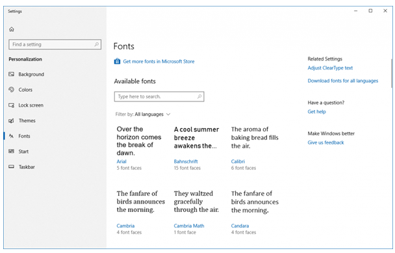Open Get more fonts in Microsoft Store
The height and width of the screenshot is (253, 395).
[x=159, y=61]
